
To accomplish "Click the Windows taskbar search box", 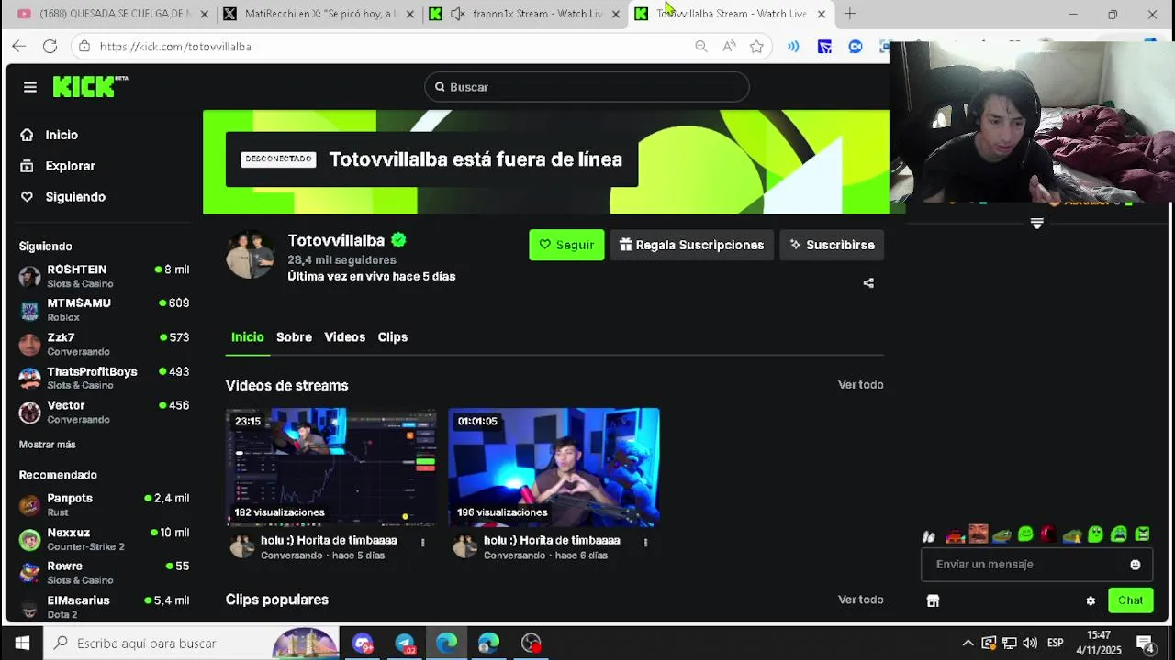I will point(191,643).
